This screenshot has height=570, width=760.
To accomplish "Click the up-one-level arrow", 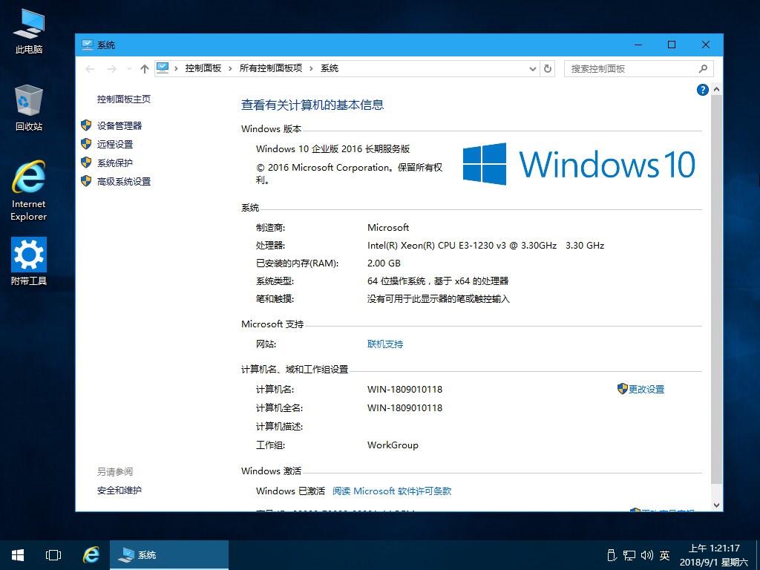I will click(x=145, y=69).
